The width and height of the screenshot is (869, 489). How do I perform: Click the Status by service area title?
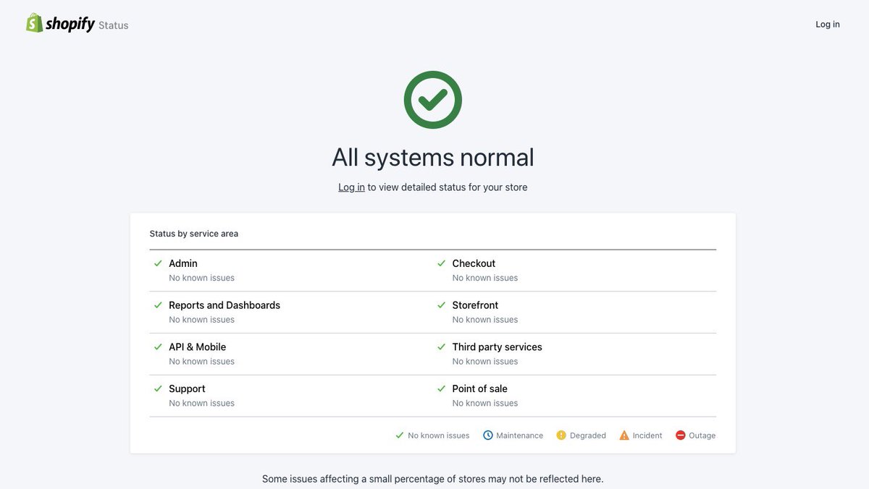click(194, 234)
